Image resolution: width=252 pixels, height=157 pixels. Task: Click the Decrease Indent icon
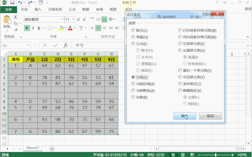(x=111, y=28)
